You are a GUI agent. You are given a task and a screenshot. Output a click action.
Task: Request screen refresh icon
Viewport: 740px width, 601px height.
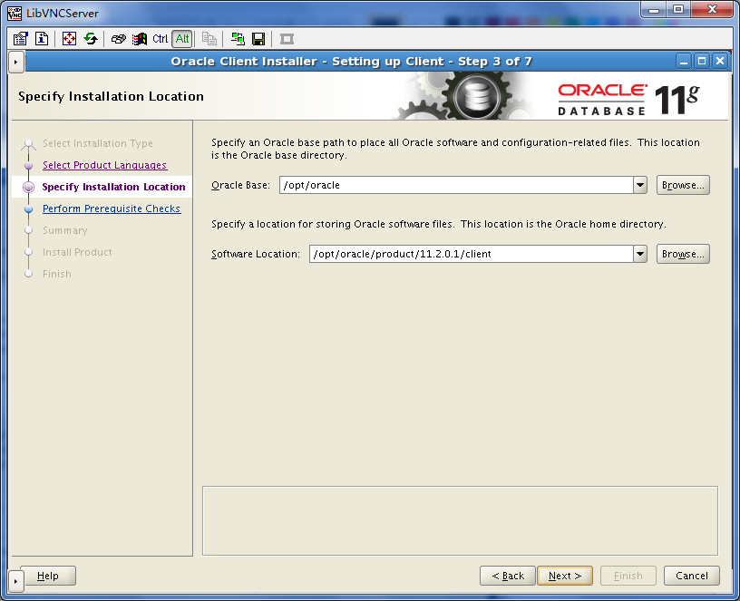(91, 39)
